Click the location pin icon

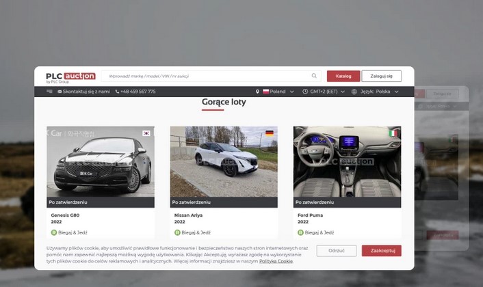[x=257, y=92]
